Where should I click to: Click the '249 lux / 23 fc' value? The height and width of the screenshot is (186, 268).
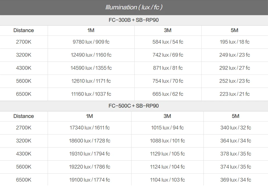234,55
